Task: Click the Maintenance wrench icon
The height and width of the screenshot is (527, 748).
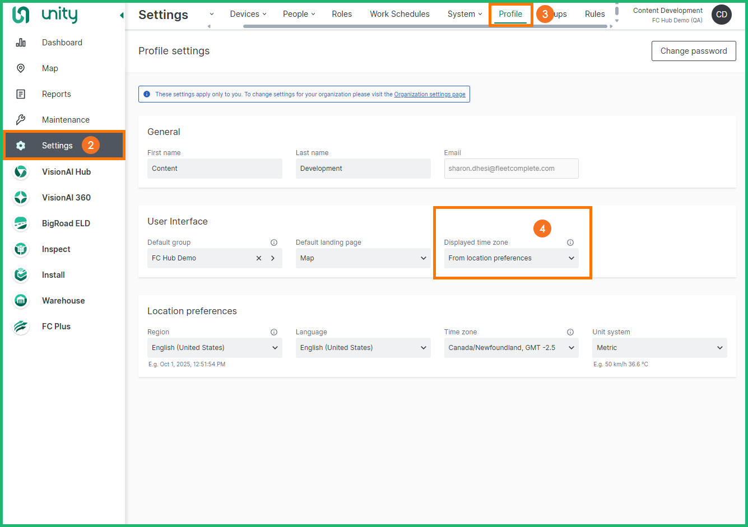Action: (21, 120)
